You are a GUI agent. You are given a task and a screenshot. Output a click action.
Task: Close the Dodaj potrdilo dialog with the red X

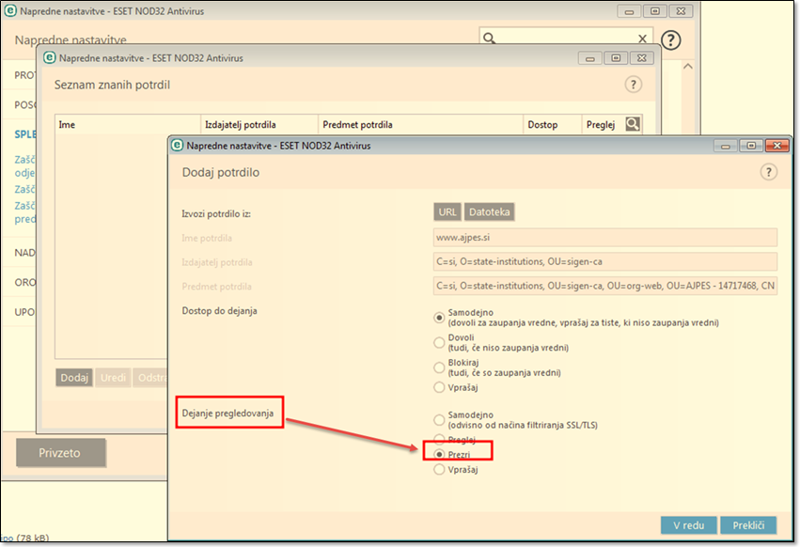click(777, 146)
